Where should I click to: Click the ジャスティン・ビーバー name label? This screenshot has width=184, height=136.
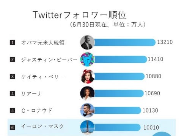point(49,60)
